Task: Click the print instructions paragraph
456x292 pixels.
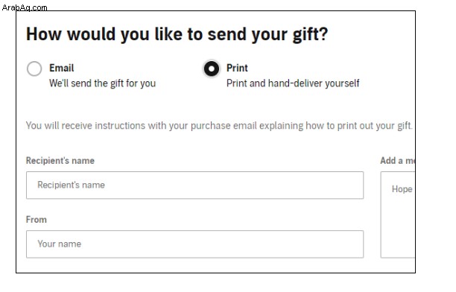Action: (219, 126)
